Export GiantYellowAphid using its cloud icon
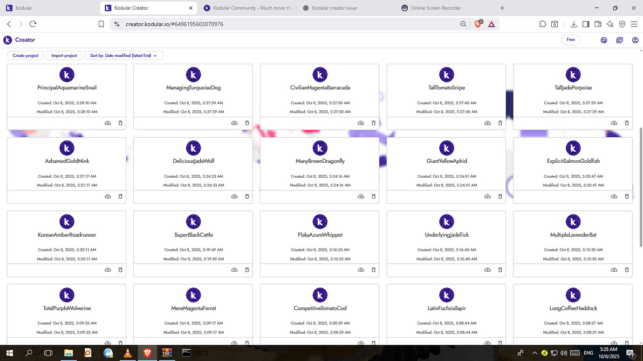643x361 pixels. [487, 196]
